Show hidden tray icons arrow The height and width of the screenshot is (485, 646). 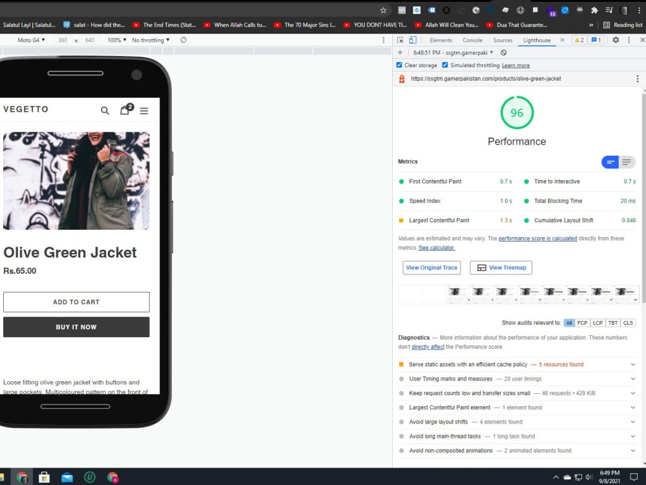pos(556,477)
